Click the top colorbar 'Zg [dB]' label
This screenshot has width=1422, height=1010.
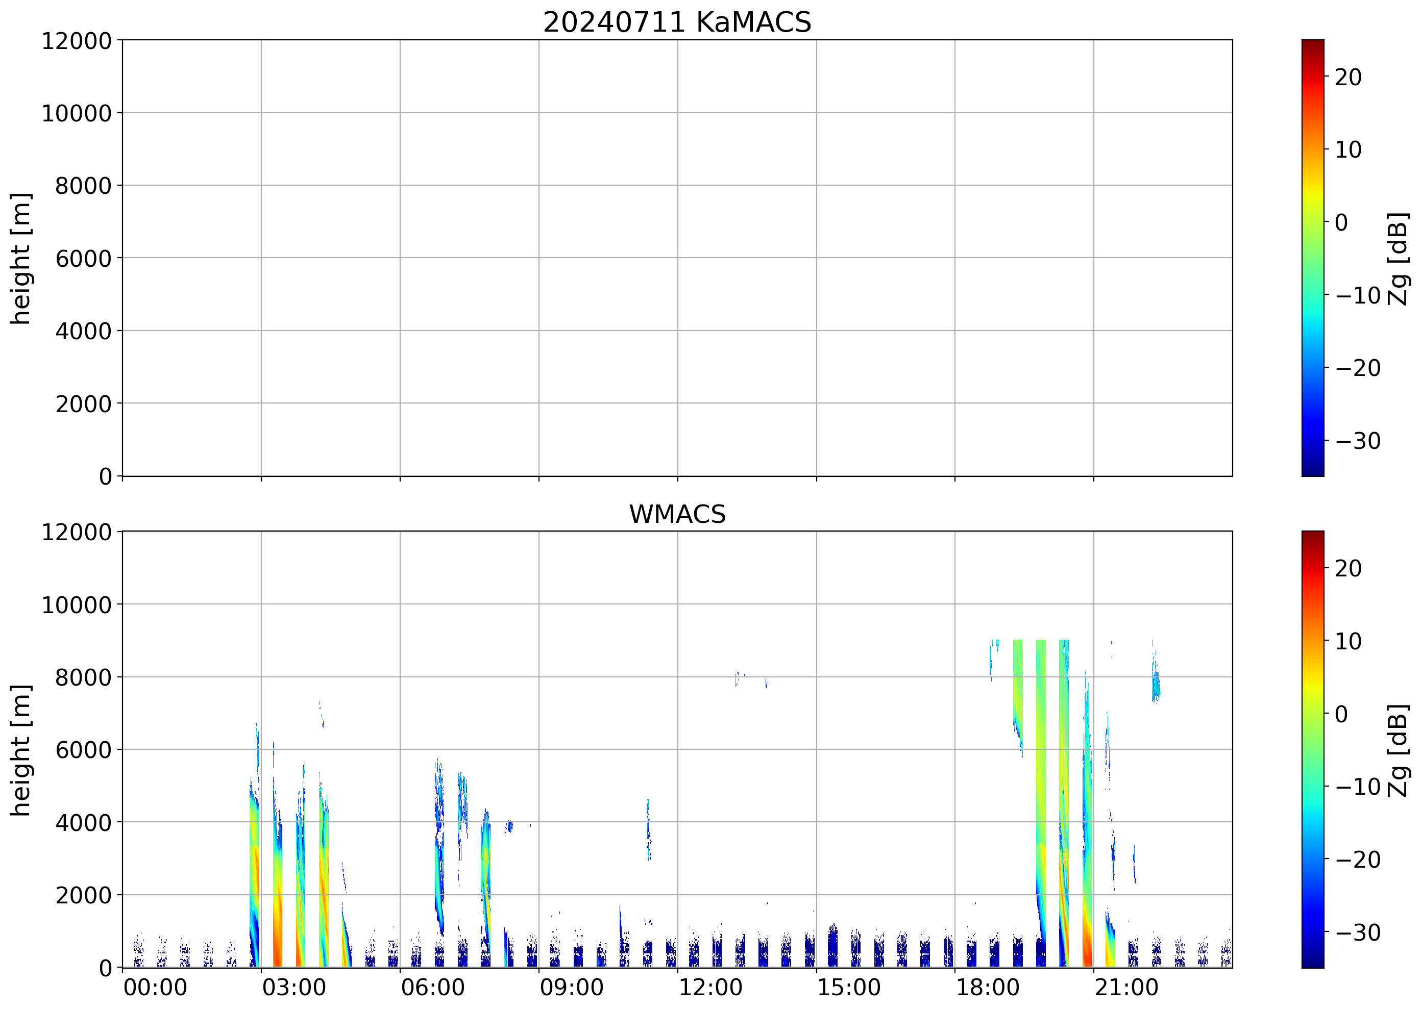[1399, 258]
